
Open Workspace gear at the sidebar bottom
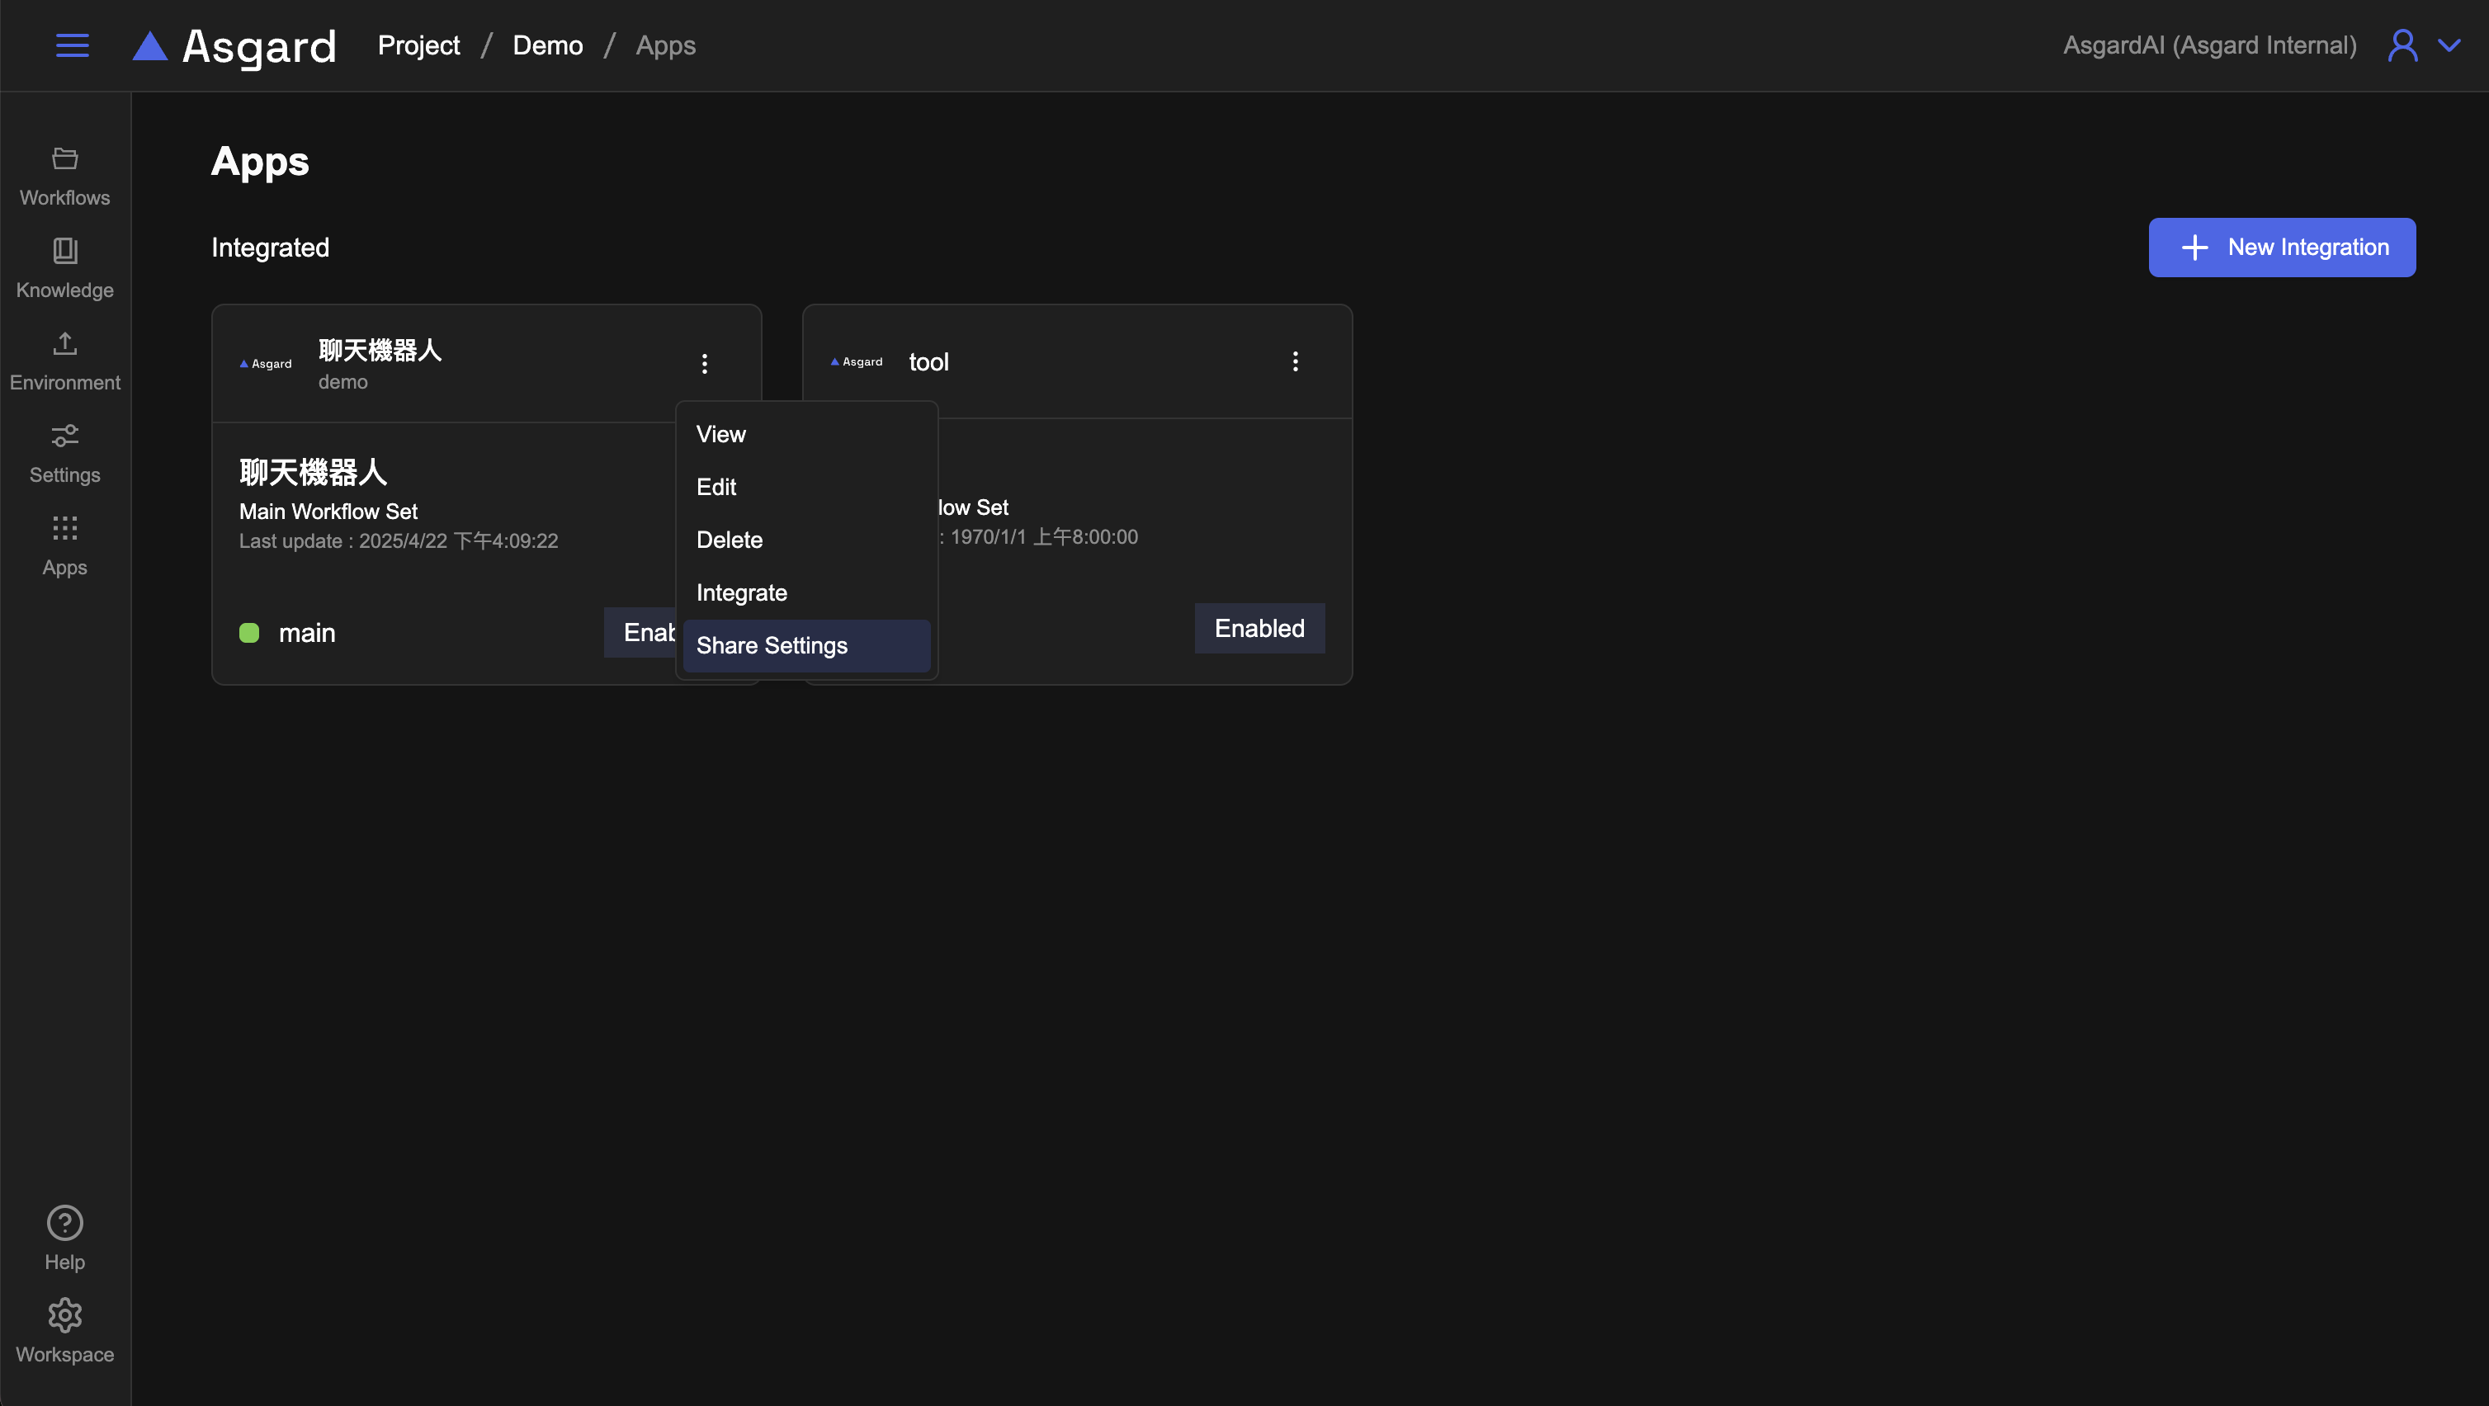[64, 1331]
